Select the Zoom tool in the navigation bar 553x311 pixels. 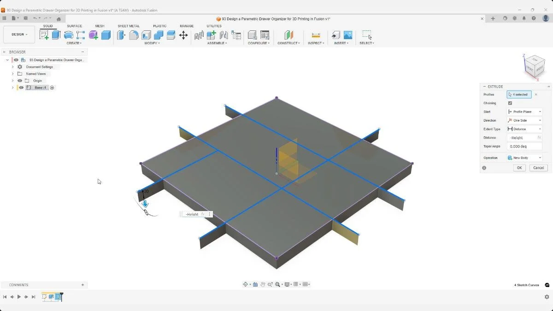[270, 284]
